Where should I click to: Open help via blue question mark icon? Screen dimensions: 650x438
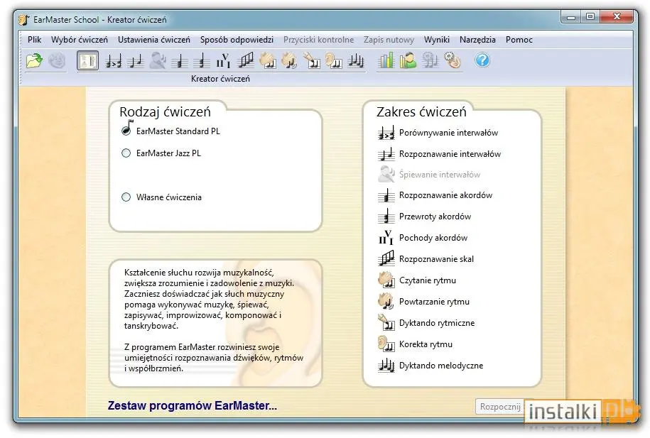[482, 60]
